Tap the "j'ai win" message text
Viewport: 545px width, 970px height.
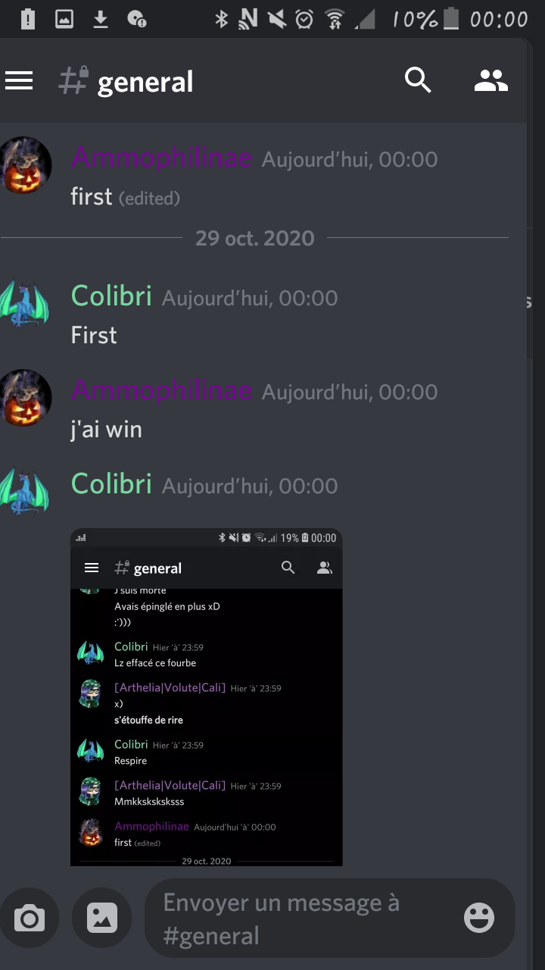(107, 430)
